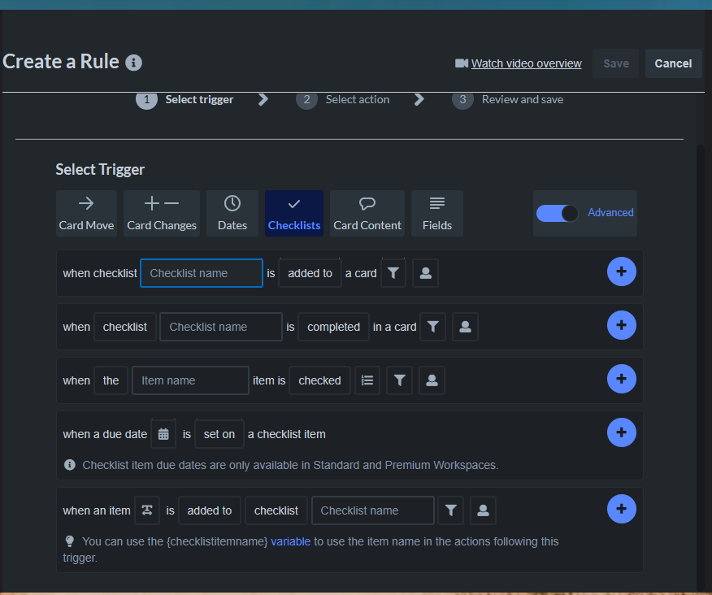Click user icon in 'added to a card' row

pyautogui.click(x=425, y=273)
